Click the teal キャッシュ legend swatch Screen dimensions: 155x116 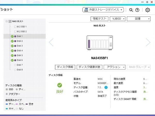click(x=7, y=109)
